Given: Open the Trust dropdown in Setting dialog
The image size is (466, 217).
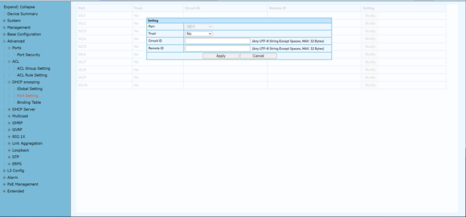Looking at the screenshot, I should click(199, 34).
